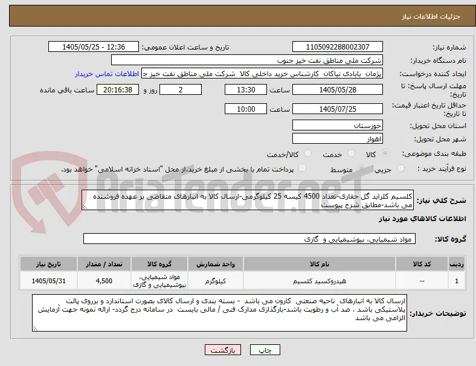The image size is (476, 366).
Task: Click the response deadline date 1405/05/28
Action: tap(338, 90)
